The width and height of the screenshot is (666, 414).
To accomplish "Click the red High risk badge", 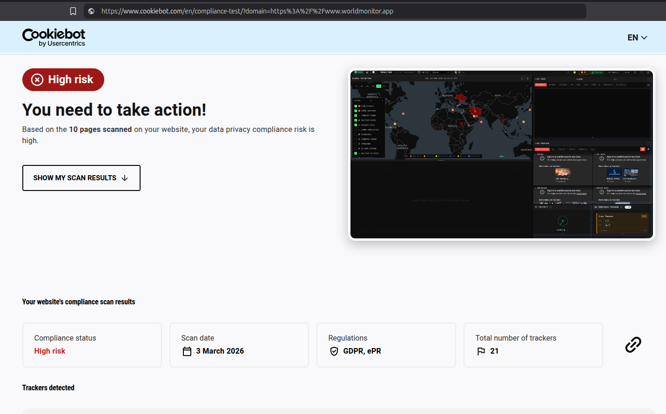I will [x=63, y=80].
